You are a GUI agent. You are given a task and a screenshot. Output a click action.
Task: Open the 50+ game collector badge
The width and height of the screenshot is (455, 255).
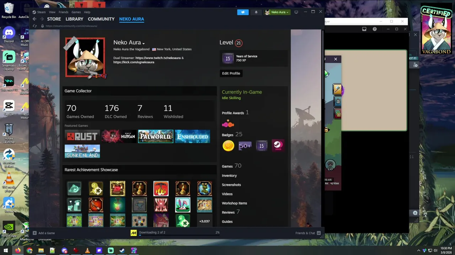tap(245, 146)
